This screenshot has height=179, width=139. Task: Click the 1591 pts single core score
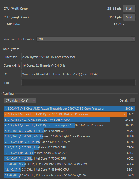pos(115,17)
